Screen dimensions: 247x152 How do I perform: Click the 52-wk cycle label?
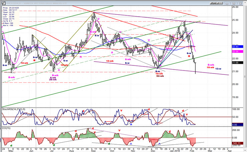pos(160,76)
